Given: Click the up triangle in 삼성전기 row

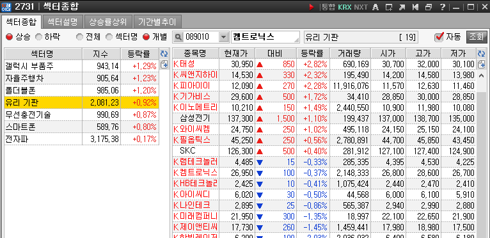Looking at the screenshot, I should pos(259,119).
